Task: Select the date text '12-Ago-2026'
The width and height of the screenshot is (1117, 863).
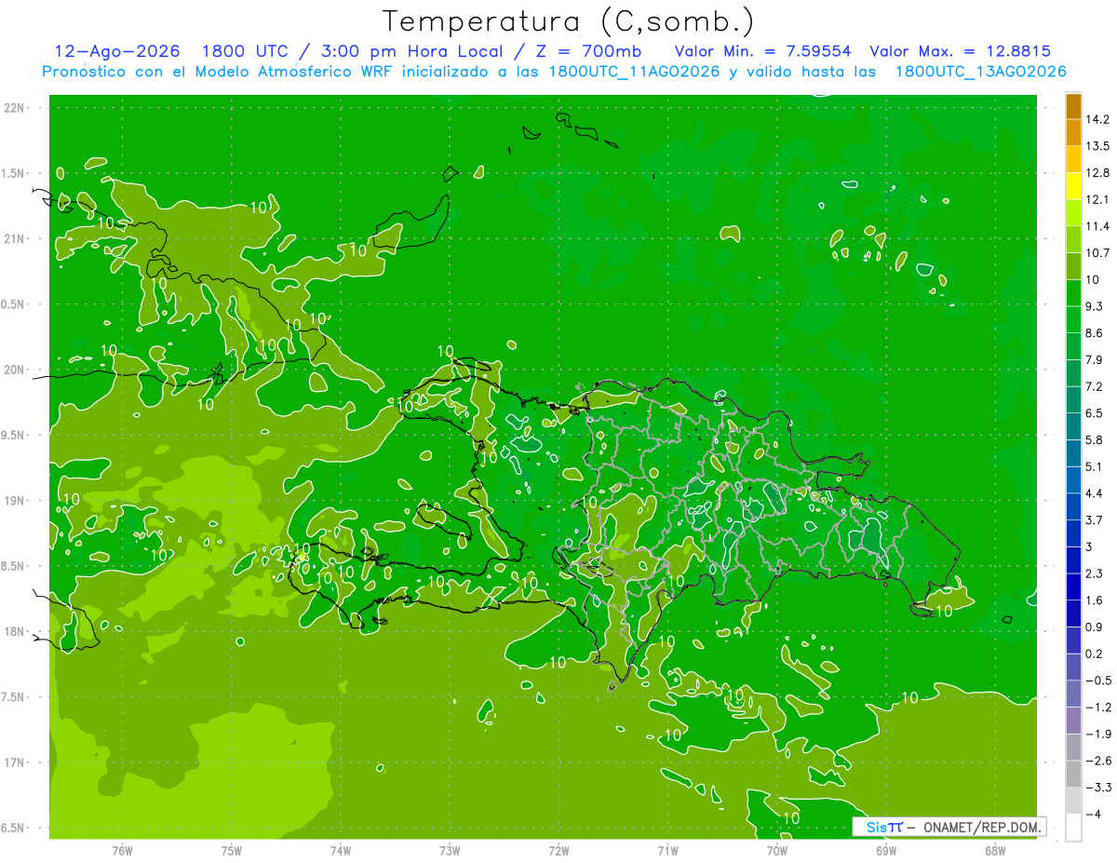Action: [116, 51]
